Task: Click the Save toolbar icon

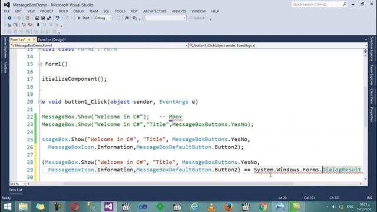Action: tap(43, 18)
